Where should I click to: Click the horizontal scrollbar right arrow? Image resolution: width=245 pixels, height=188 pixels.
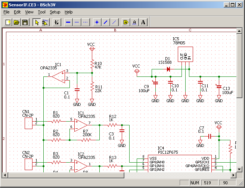click(x=233, y=175)
